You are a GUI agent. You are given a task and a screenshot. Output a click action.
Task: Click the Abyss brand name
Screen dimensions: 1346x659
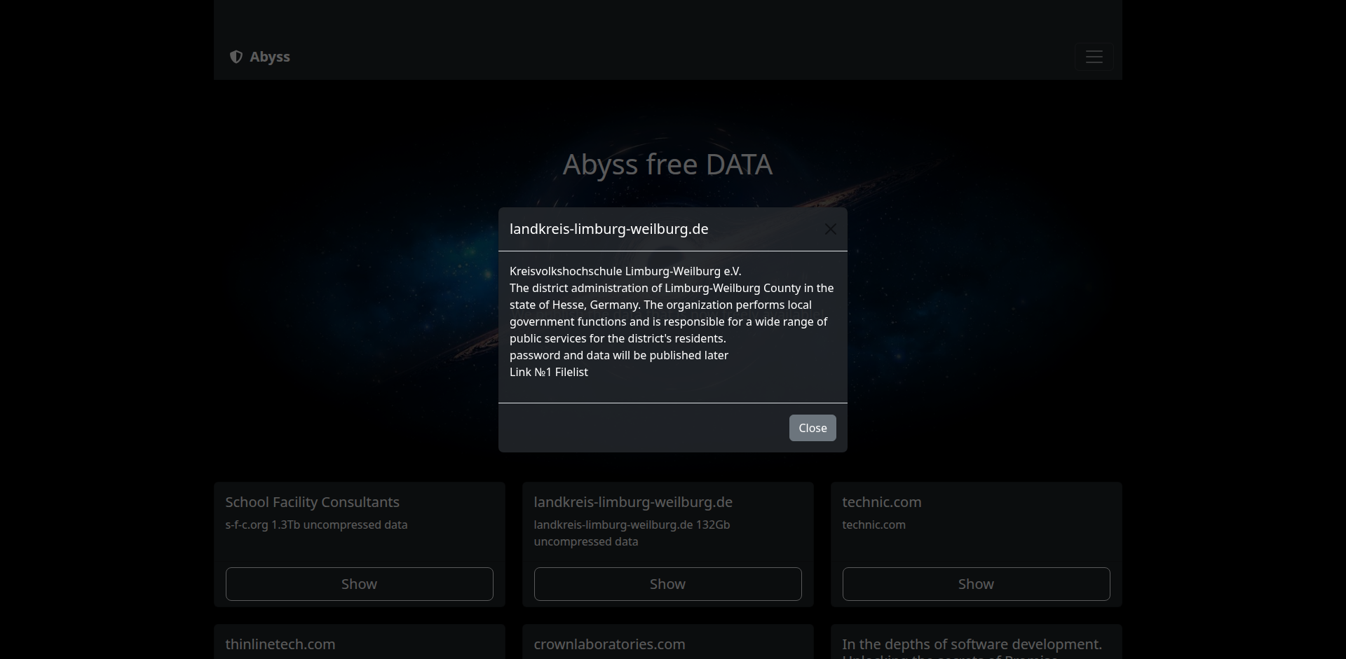[269, 57]
